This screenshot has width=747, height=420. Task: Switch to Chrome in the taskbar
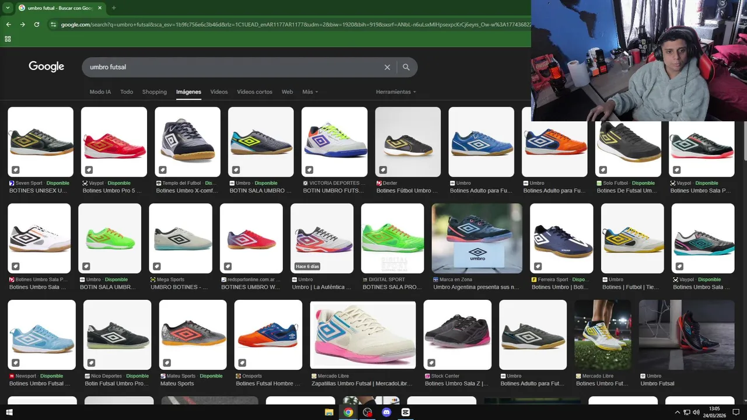click(348, 412)
